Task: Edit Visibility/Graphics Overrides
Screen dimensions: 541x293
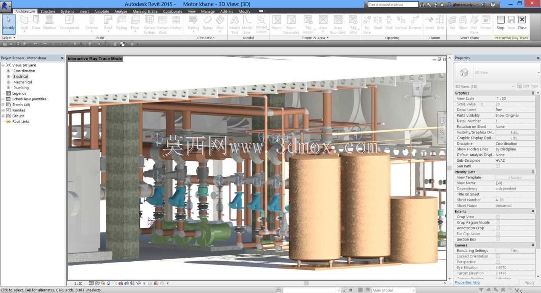Action: pos(515,132)
